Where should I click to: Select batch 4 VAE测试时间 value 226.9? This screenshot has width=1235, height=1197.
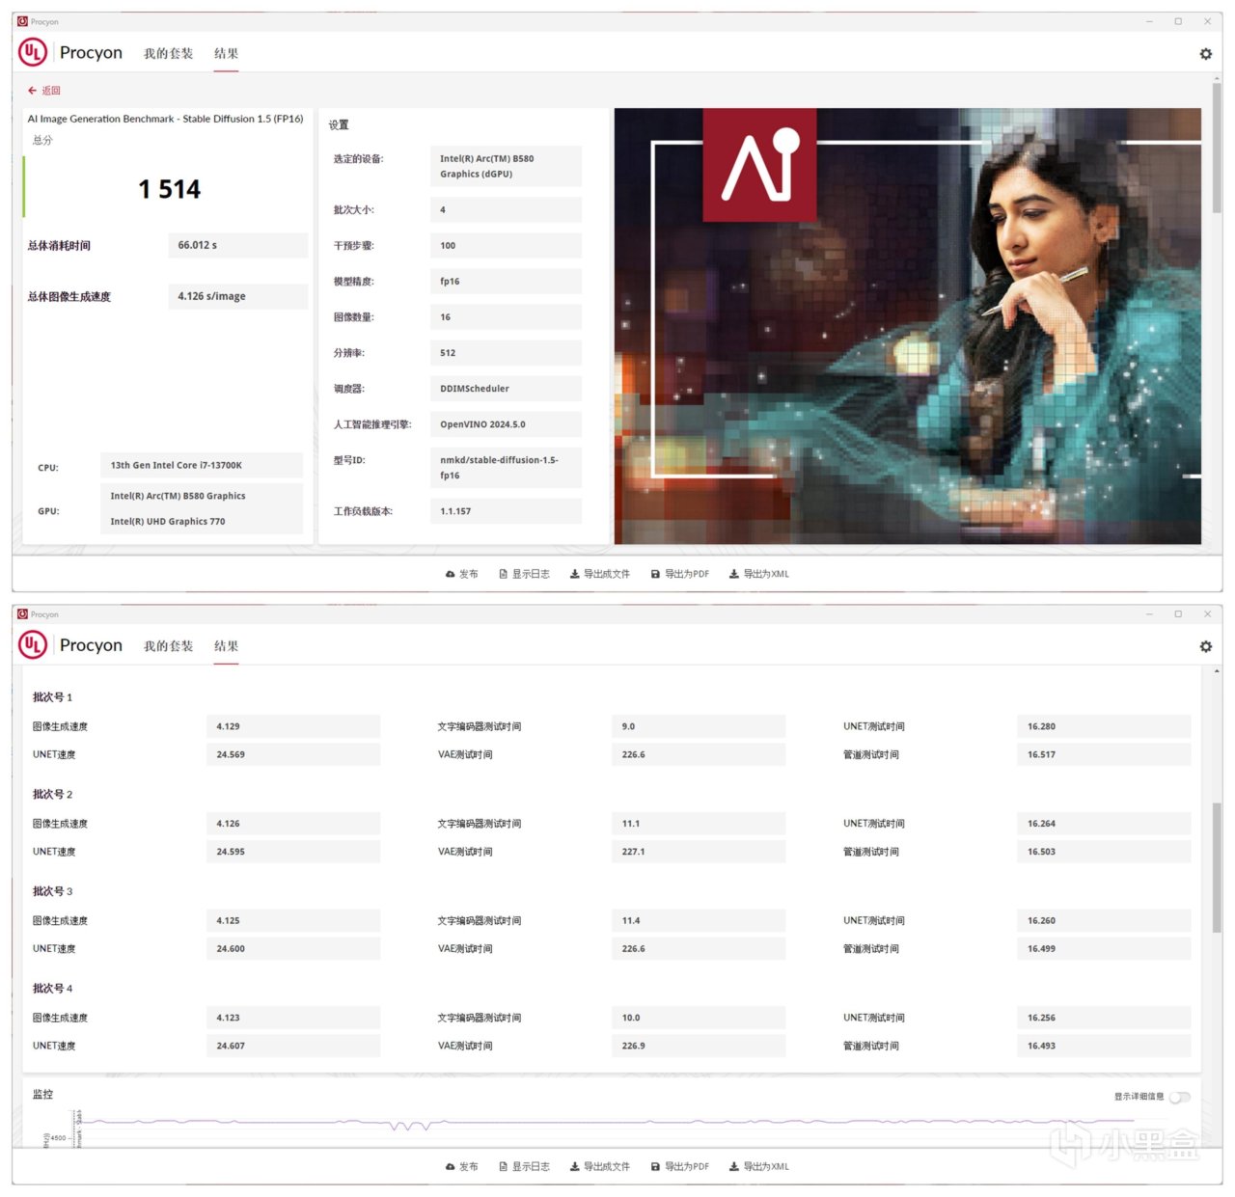[x=699, y=1046]
